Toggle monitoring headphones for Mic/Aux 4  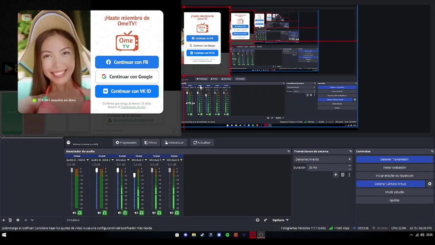(177, 213)
